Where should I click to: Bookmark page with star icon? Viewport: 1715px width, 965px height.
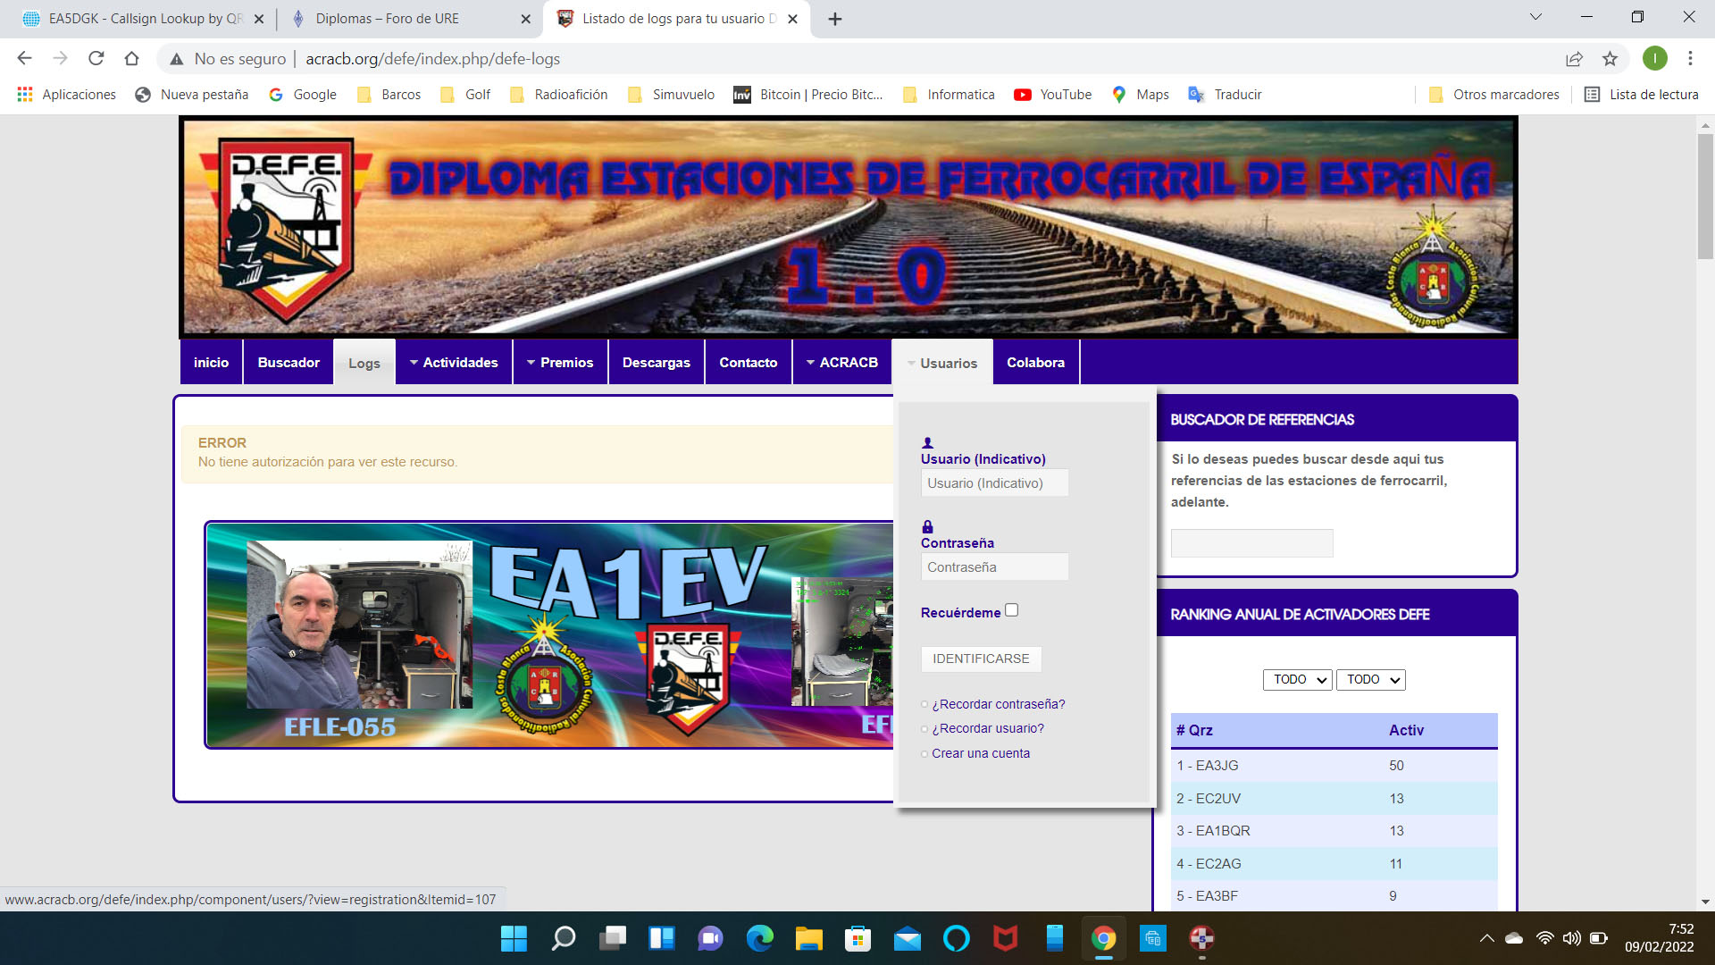1610,59
